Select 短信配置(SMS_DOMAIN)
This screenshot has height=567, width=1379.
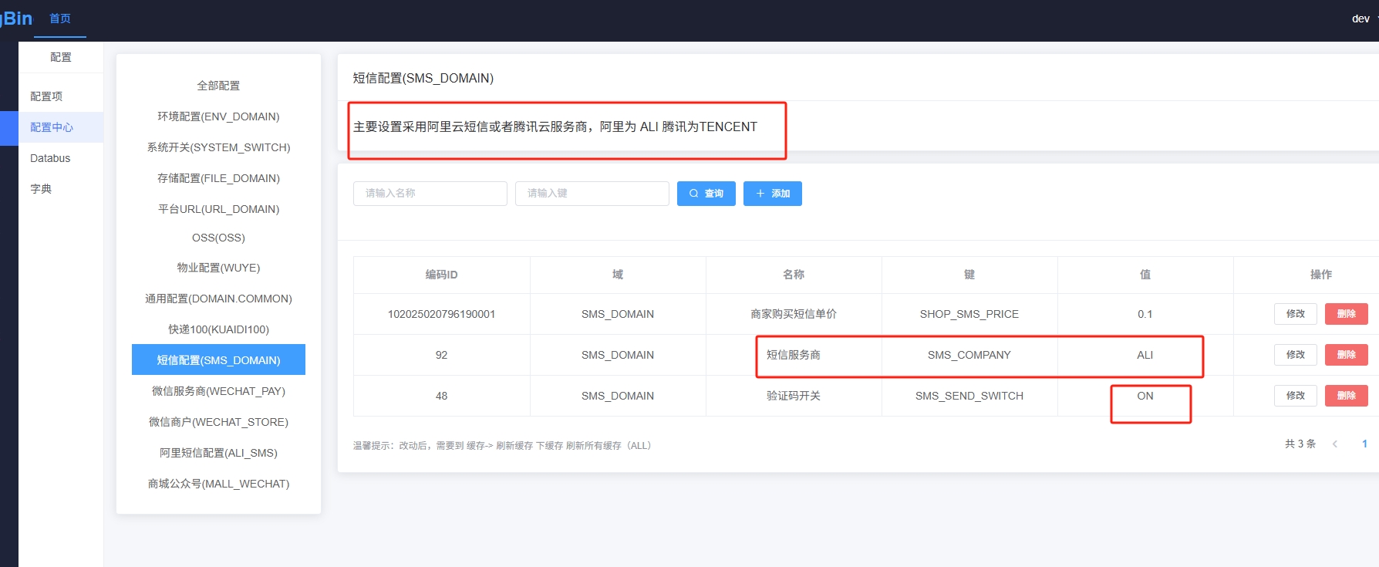pos(218,359)
